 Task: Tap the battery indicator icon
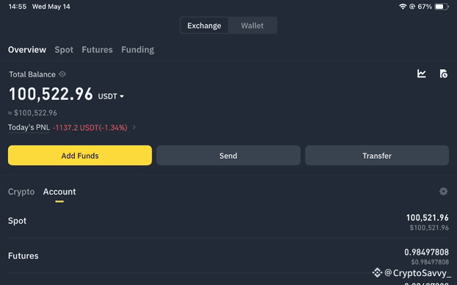coord(442,7)
